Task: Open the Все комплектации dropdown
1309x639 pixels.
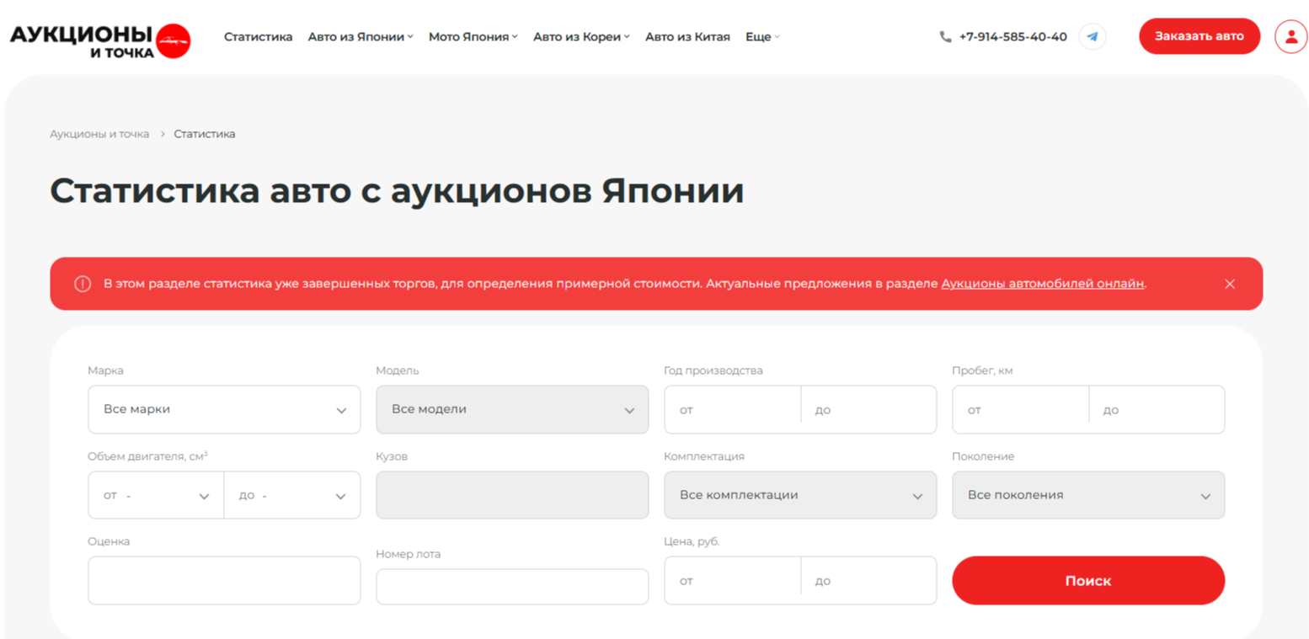Action: 800,495
